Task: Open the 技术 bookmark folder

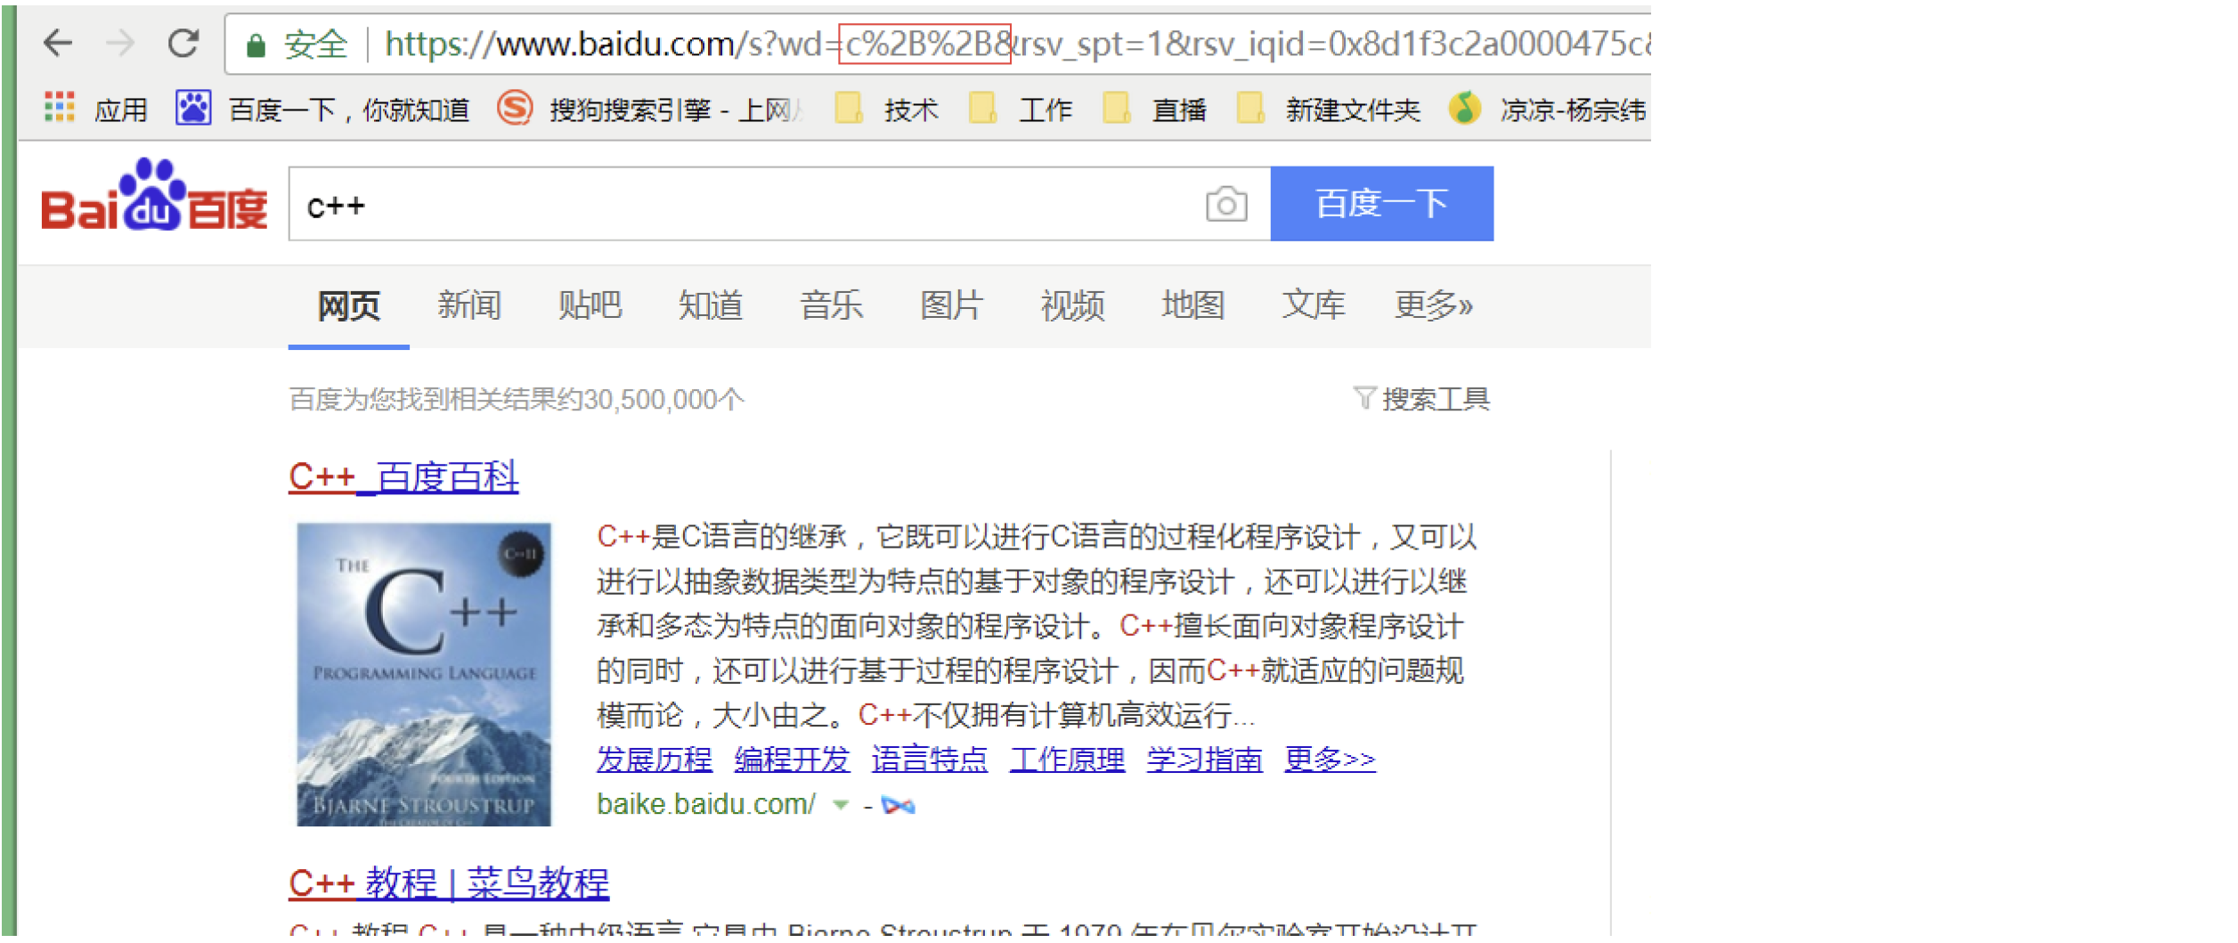Action: (x=888, y=110)
